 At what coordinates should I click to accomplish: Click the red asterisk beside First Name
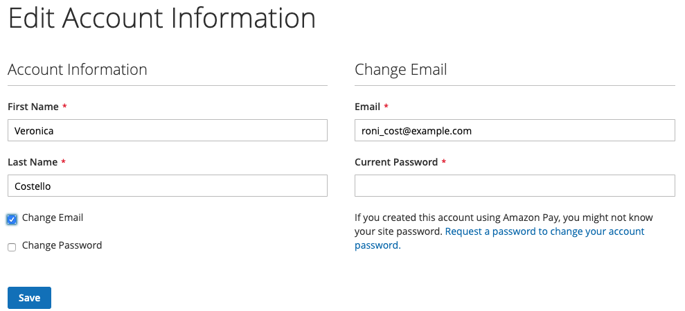pos(64,107)
